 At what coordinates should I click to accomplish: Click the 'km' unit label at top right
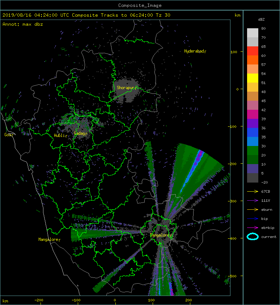(237, 15)
